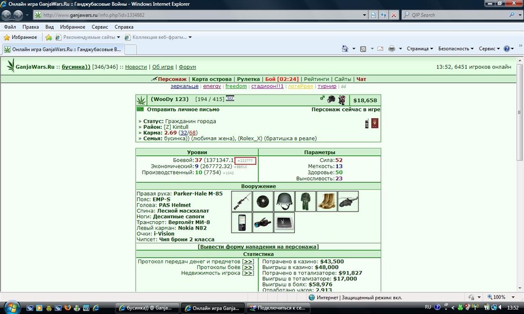Select the PAS Helmet item icon
Screen dimensions: 524x314
coord(284,201)
